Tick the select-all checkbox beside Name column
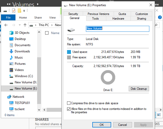Screen dimensions: 163x129 (x=47, y=33)
